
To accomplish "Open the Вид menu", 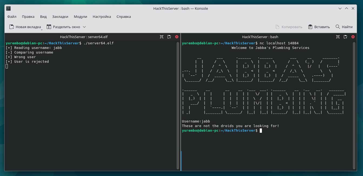I will point(43,16).
